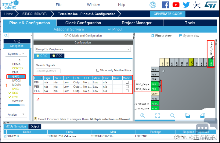Click the GENERATE CODE button
The width and height of the screenshot is (220, 143).
[x=168, y=14]
